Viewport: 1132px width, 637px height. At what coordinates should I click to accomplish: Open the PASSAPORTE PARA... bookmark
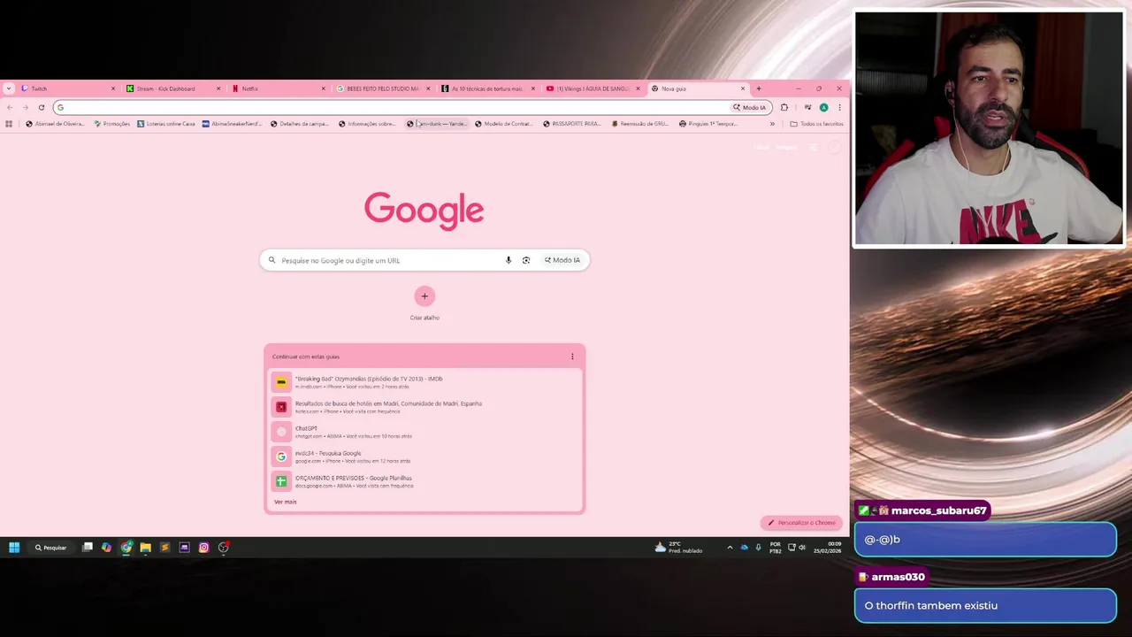[571, 124]
